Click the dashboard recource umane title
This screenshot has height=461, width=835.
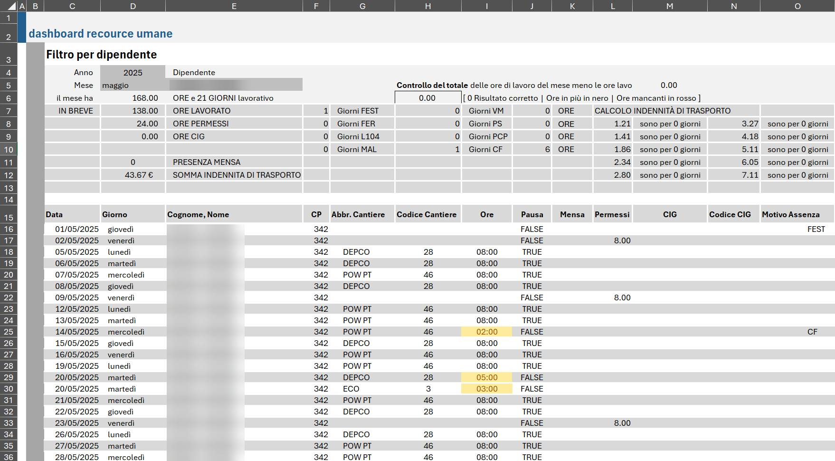point(101,33)
